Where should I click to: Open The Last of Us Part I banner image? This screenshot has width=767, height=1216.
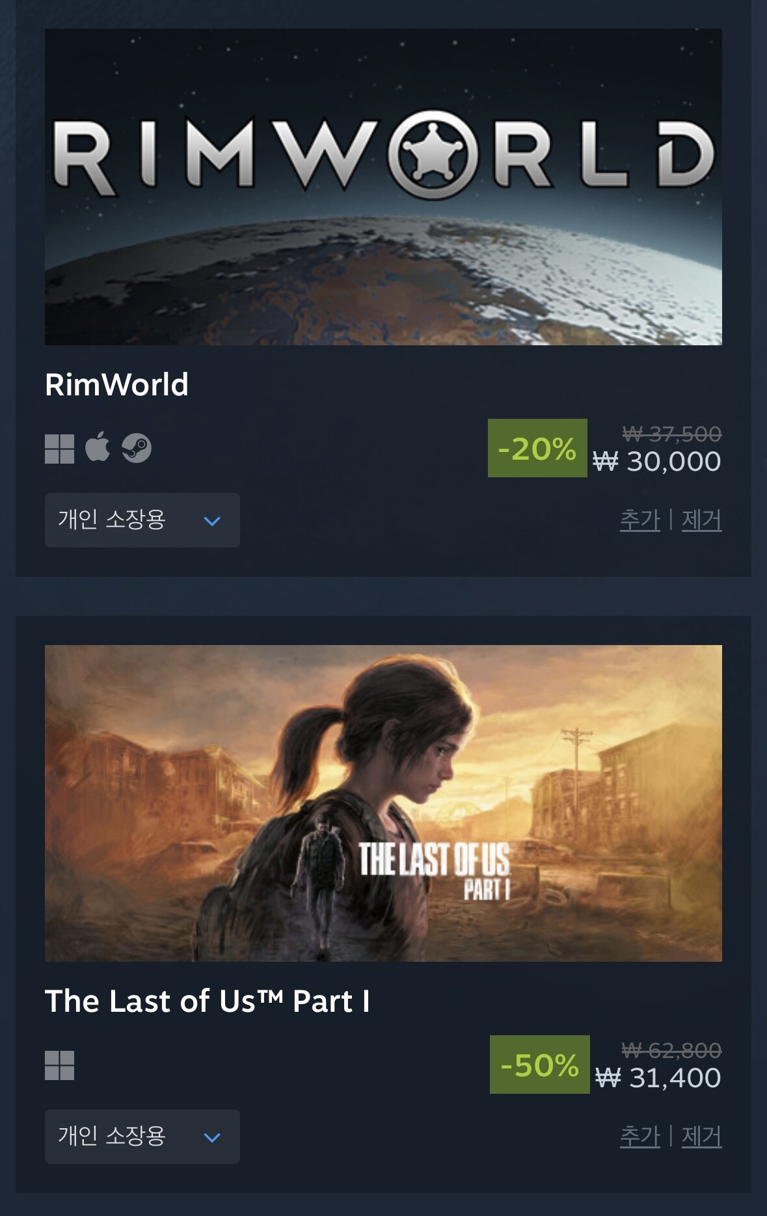pyautogui.click(x=383, y=803)
